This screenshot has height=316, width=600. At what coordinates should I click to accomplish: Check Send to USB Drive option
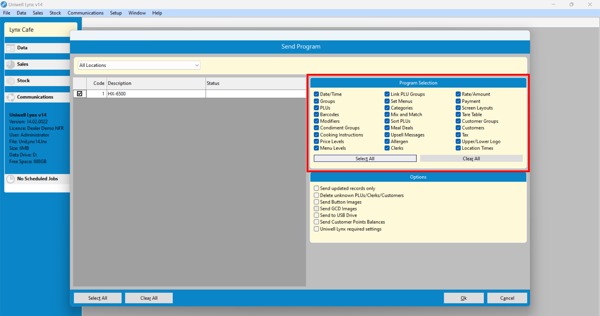[x=316, y=215]
